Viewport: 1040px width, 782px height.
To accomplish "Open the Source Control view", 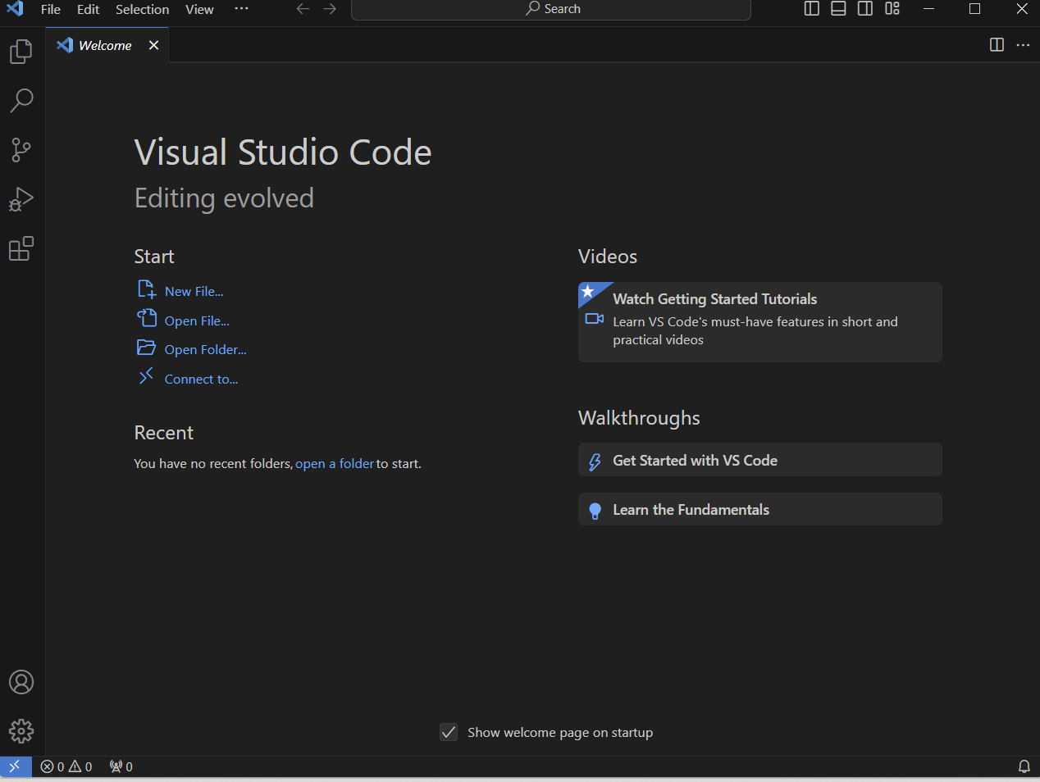I will (x=21, y=150).
